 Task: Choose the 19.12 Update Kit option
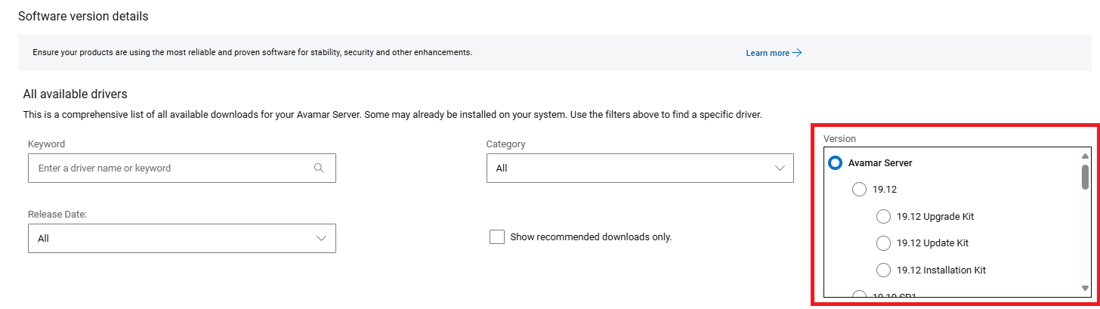coord(883,243)
